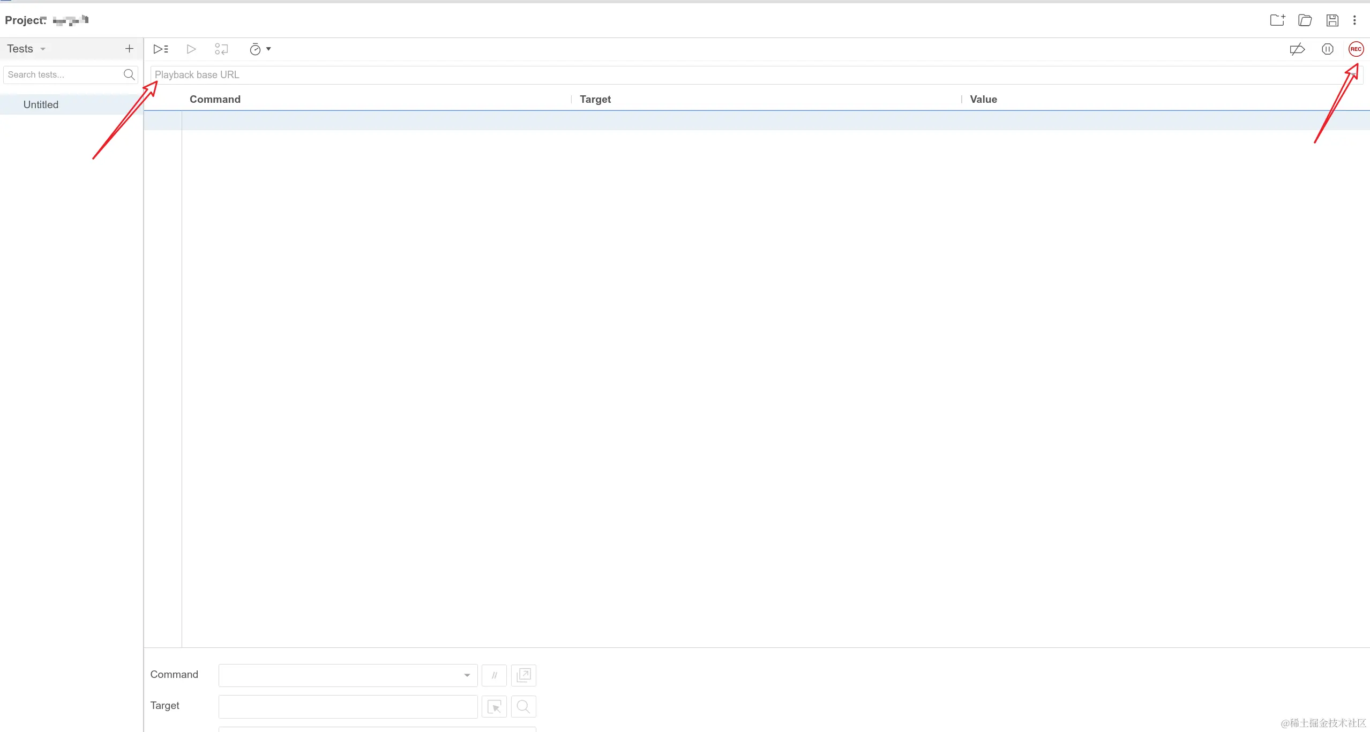Click the enable/disable command comment button

tap(494, 675)
